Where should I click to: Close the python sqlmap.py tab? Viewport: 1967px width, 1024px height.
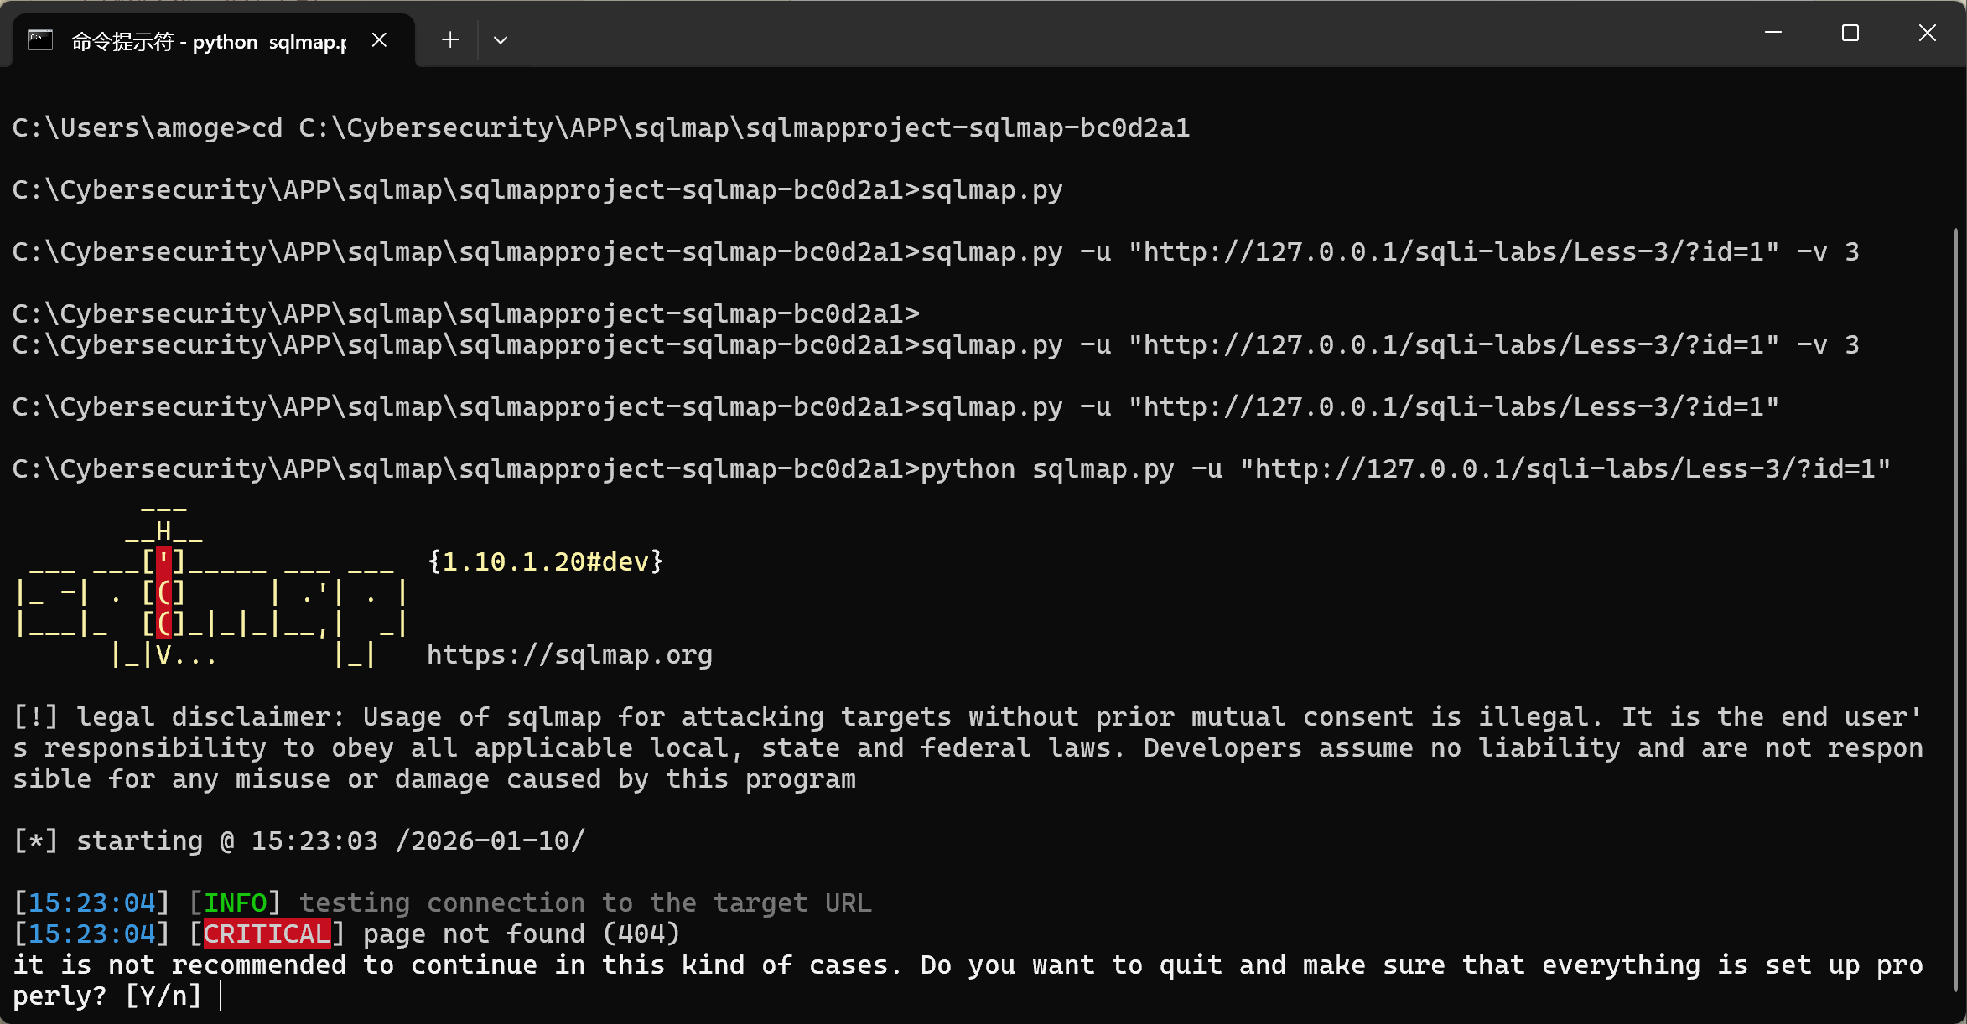coord(379,40)
